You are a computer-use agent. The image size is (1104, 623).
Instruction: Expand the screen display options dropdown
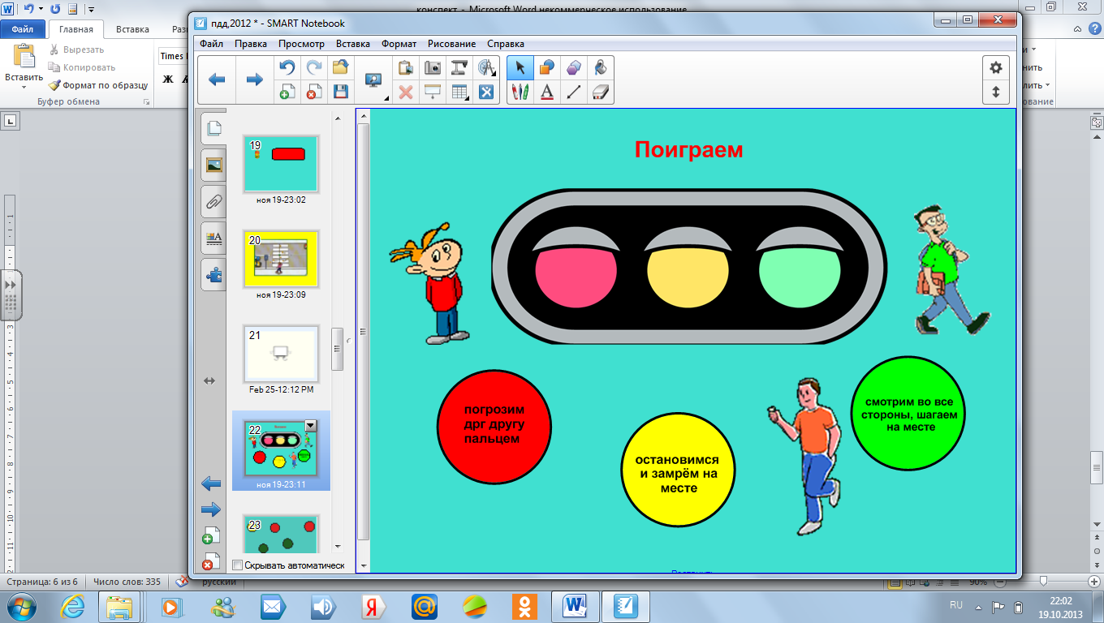386,98
